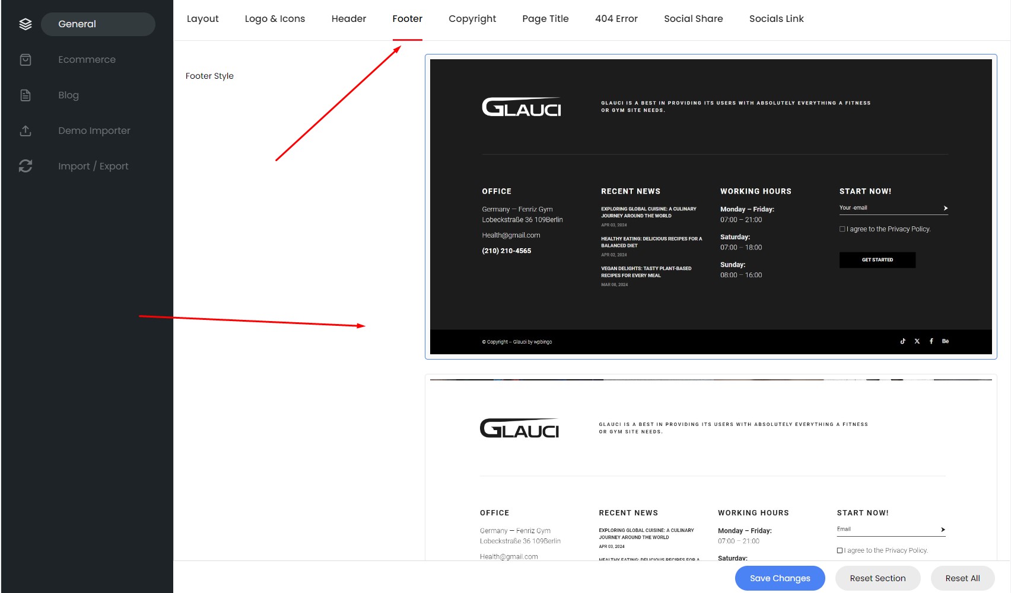Screen dimensions: 1011x593
Task: Switch to the Copyright tab
Action: [472, 19]
